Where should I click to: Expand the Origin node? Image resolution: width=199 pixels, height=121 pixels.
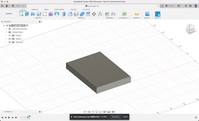point(6,36)
